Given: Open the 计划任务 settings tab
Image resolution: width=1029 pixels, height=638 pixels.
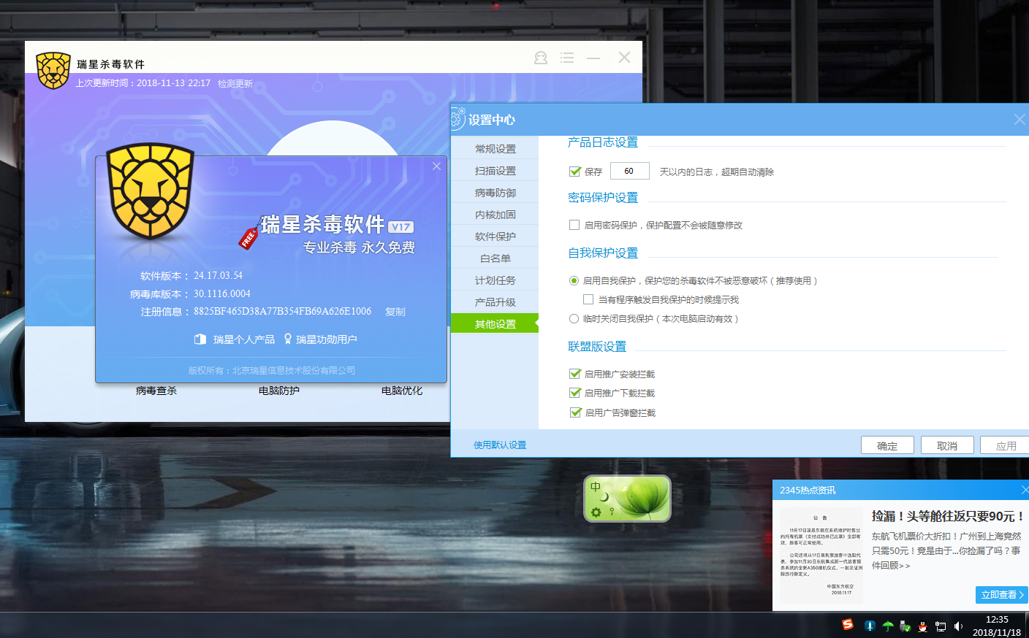Looking at the screenshot, I should [x=495, y=280].
